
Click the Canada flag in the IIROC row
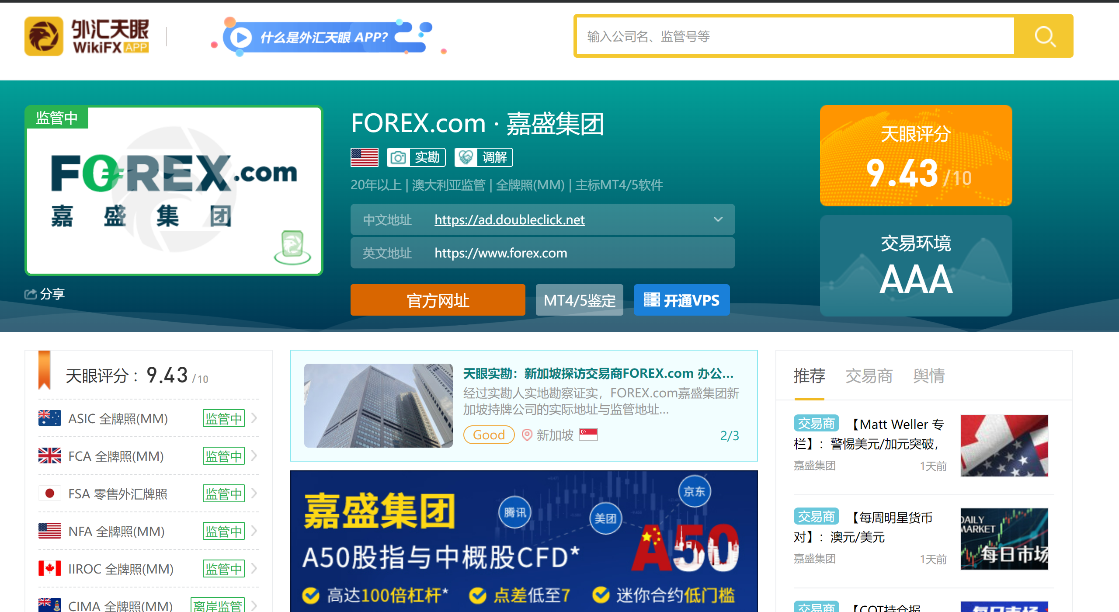[50, 569]
